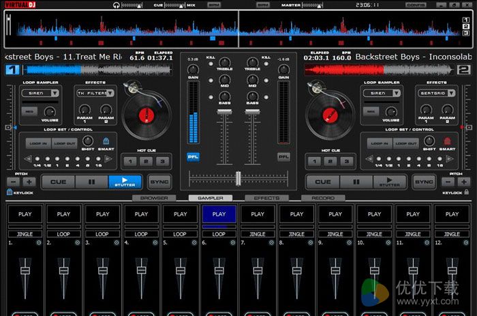Click the crossfader handle
The height and width of the screenshot is (316, 477).
coord(238,178)
